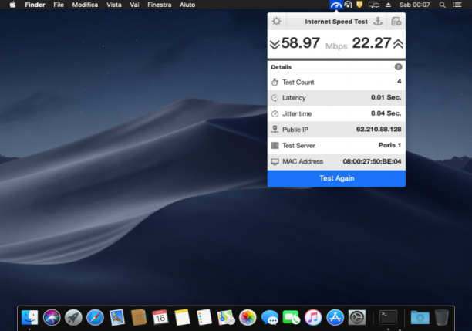Screen dimensions: 472x331
Task: Click the download speed arrow icon
Action: click(x=275, y=45)
